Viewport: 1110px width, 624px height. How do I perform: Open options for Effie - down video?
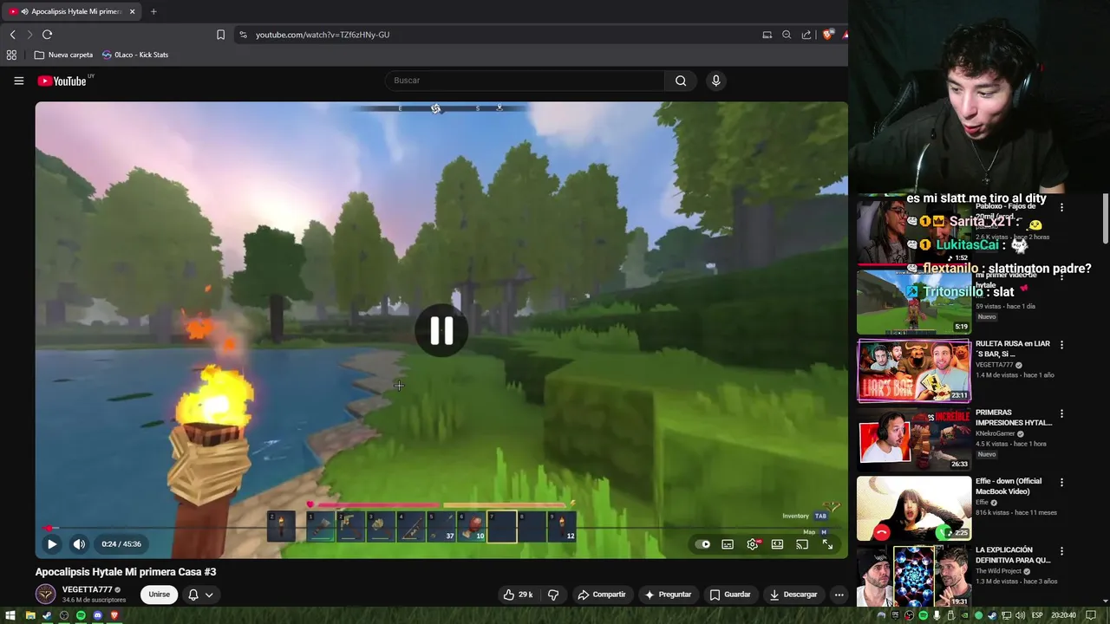point(1061,482)
